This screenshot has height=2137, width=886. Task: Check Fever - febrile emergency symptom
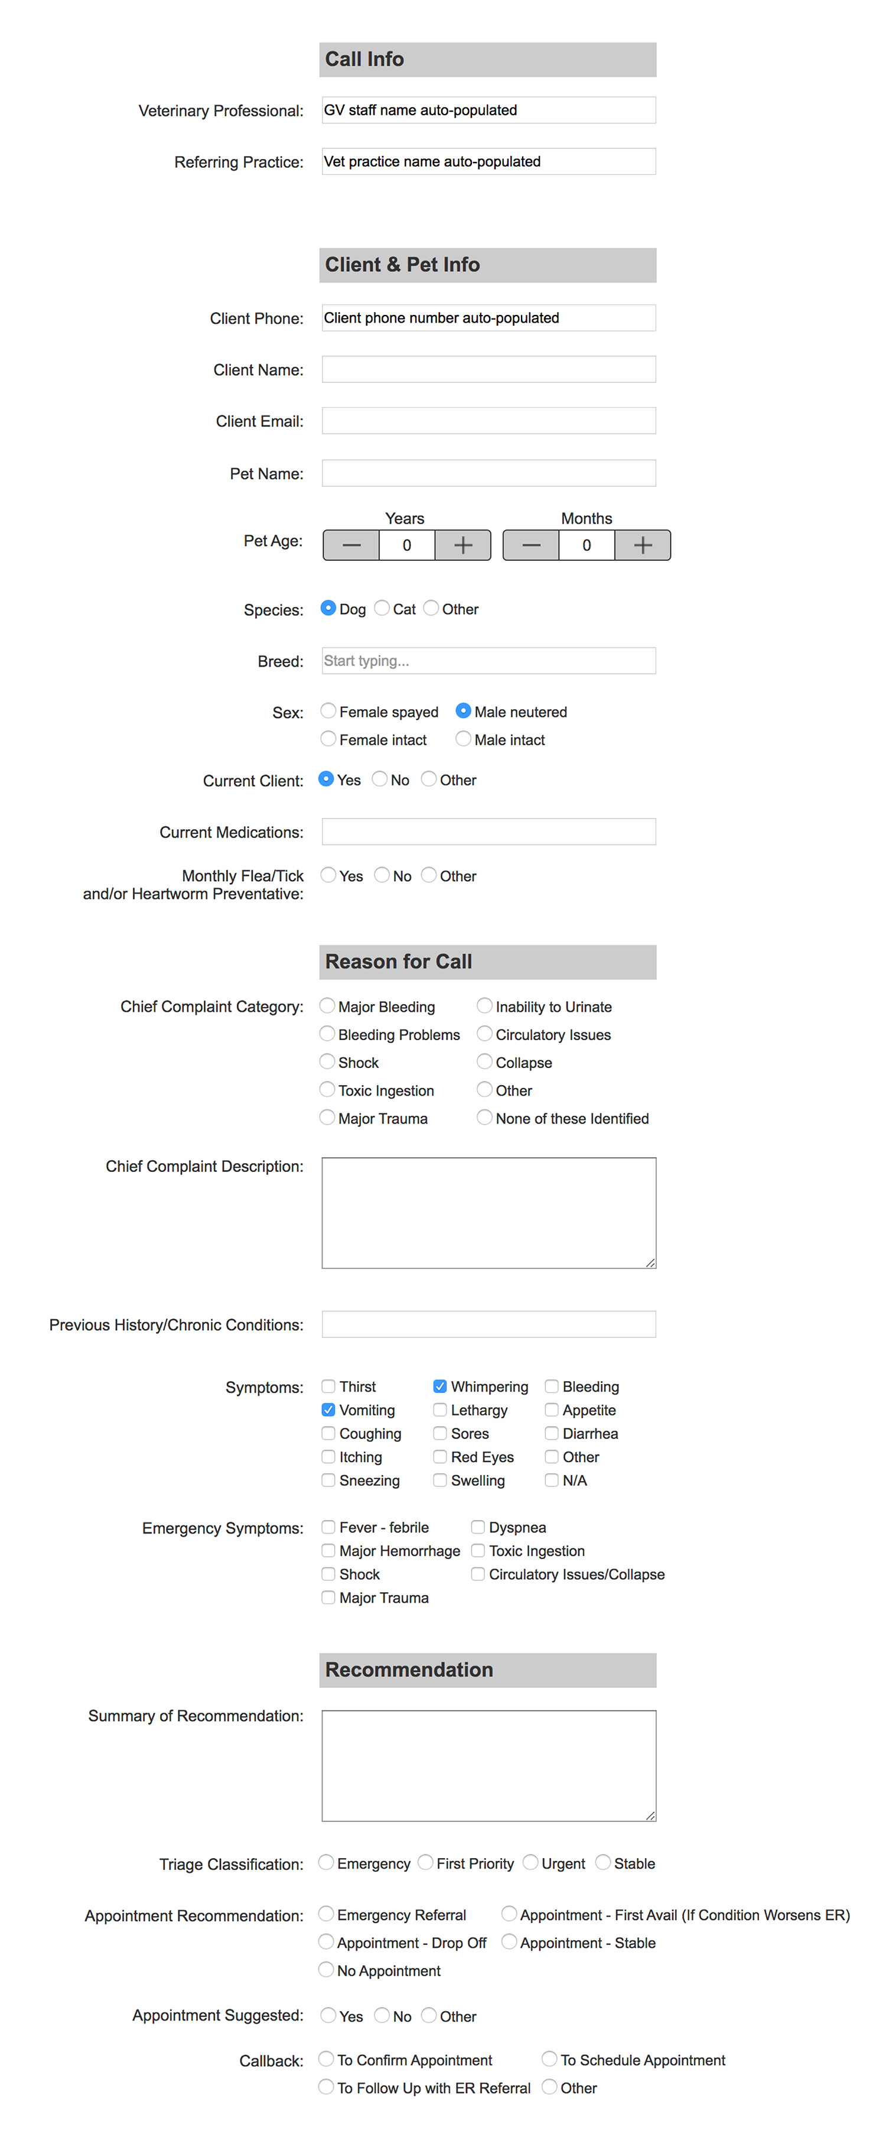(328, 1527)
